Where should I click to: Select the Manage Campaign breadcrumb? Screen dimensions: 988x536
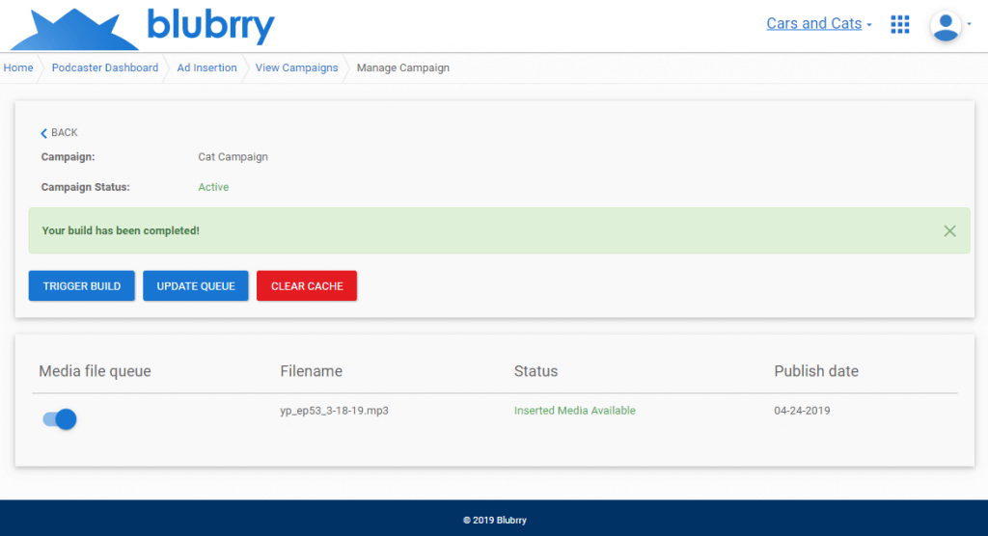pos(402,68)
